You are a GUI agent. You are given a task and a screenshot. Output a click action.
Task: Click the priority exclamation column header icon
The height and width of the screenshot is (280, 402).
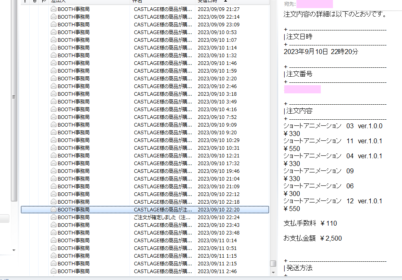click(x=25, y=2)
